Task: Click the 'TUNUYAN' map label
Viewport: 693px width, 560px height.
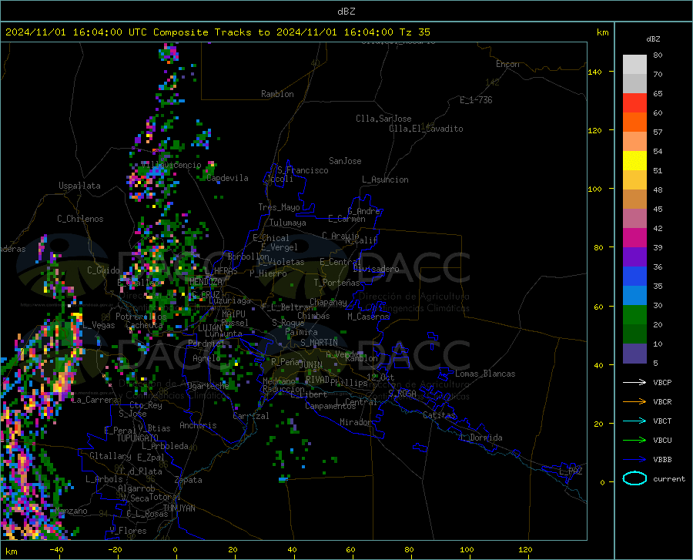Action: 179,508
